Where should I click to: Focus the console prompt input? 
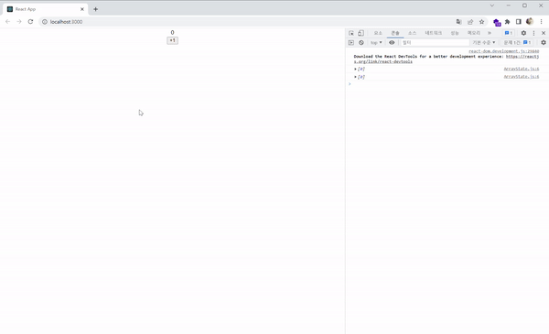(448, 84)
